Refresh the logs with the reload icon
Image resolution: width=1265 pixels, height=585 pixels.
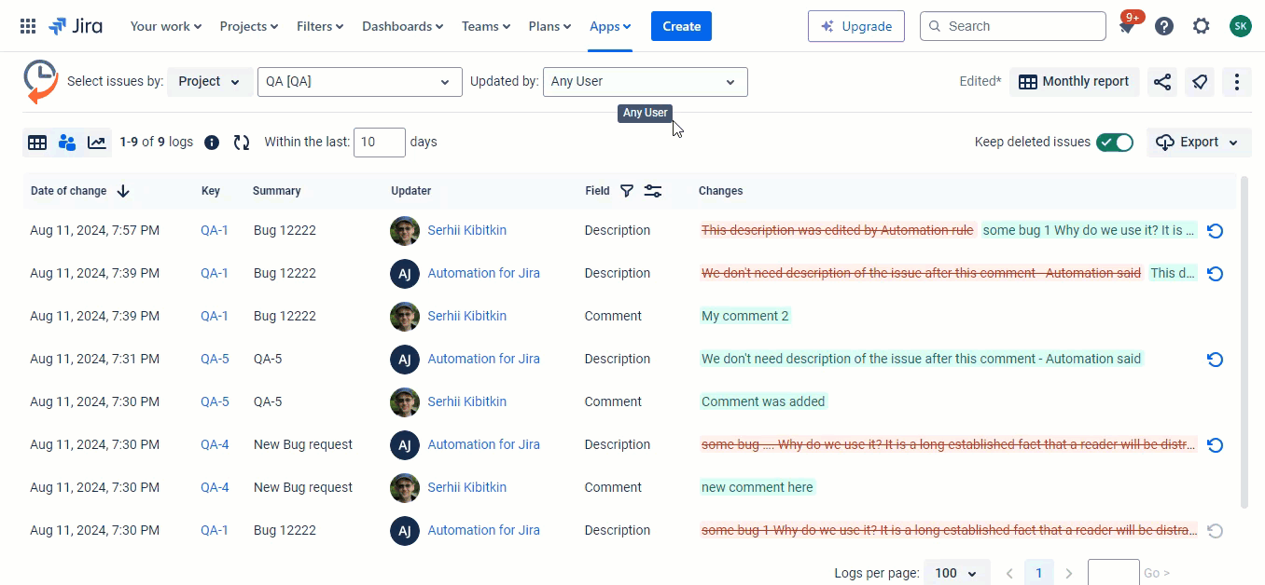[242, 142]
